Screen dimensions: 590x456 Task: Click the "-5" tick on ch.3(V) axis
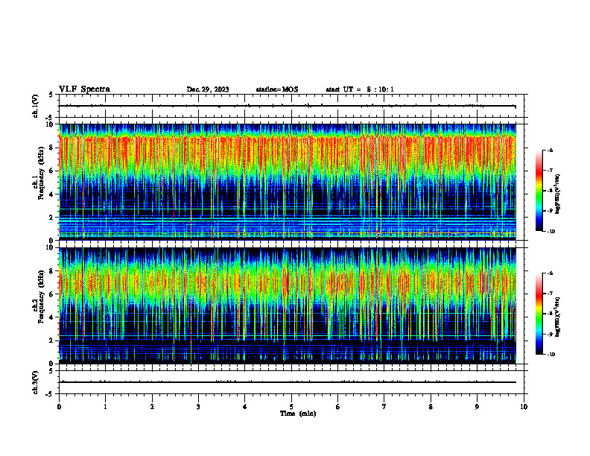pos(50,394)
